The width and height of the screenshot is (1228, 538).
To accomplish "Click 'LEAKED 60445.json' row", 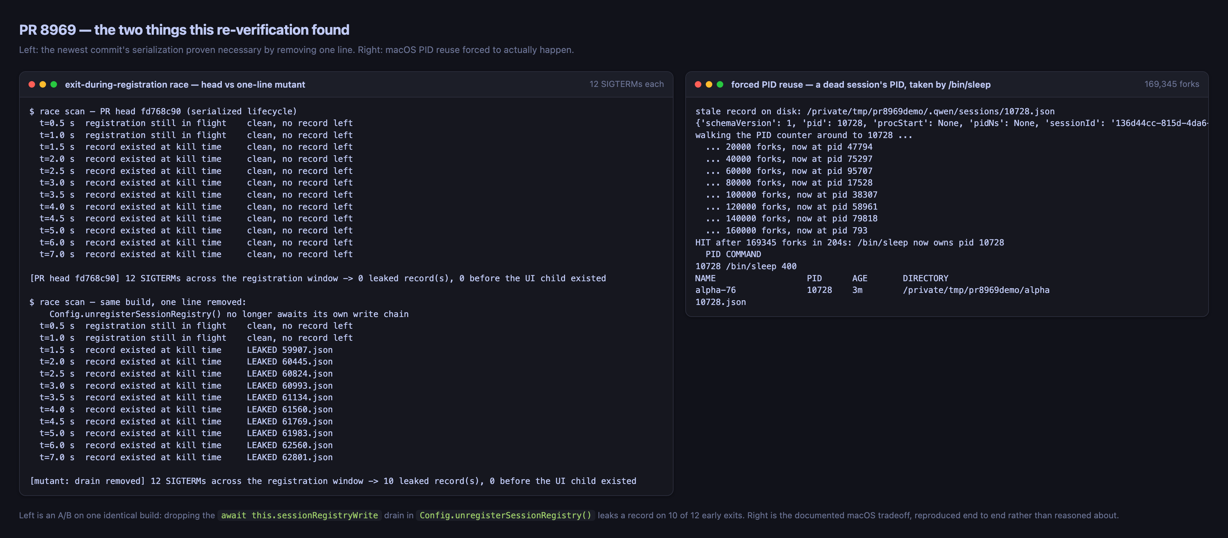I will [x=186, y=362].
